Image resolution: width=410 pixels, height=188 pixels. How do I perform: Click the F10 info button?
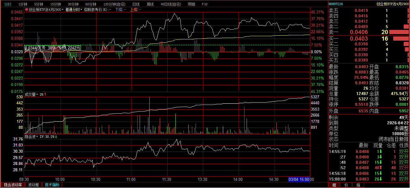click(205, 4)
